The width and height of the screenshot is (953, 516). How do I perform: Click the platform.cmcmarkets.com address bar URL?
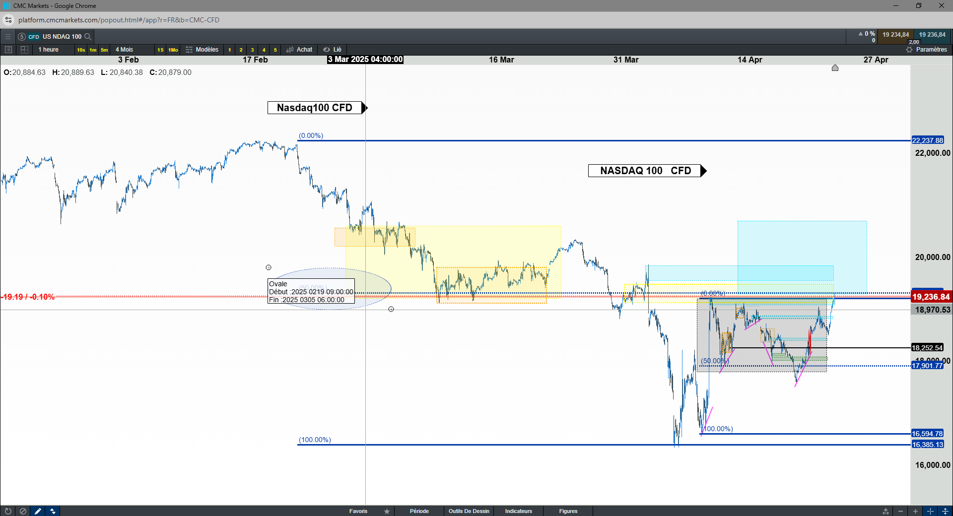coord(119,20)
